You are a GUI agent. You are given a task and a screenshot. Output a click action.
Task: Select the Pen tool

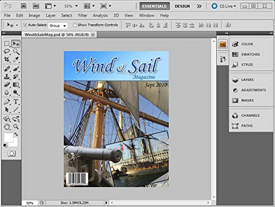[x=7, y=101]
